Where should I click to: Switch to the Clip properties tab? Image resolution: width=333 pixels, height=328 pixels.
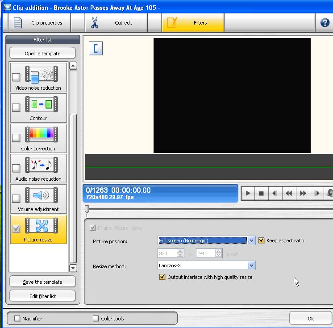click(x=39, y=23)
